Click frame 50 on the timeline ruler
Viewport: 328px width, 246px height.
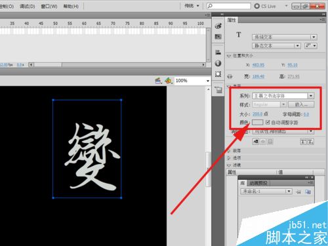click(55, 24)
